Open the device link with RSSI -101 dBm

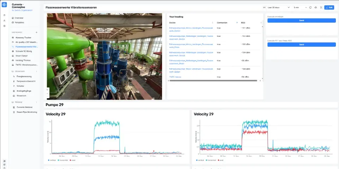click(x=191, y=29)
